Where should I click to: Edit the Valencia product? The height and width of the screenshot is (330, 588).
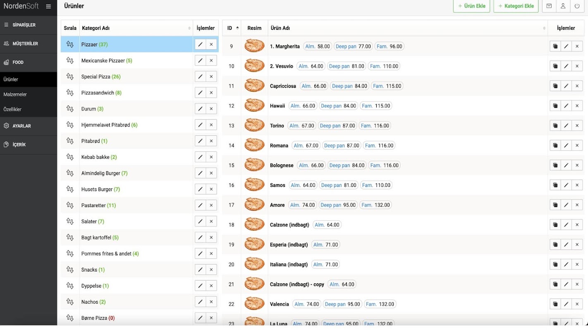point(566,304)
